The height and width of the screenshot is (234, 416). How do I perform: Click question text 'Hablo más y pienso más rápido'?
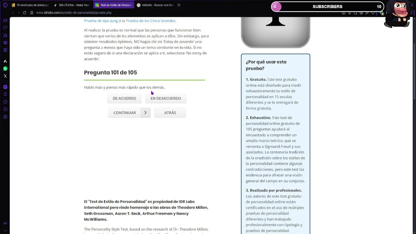[x=124, y=87]
